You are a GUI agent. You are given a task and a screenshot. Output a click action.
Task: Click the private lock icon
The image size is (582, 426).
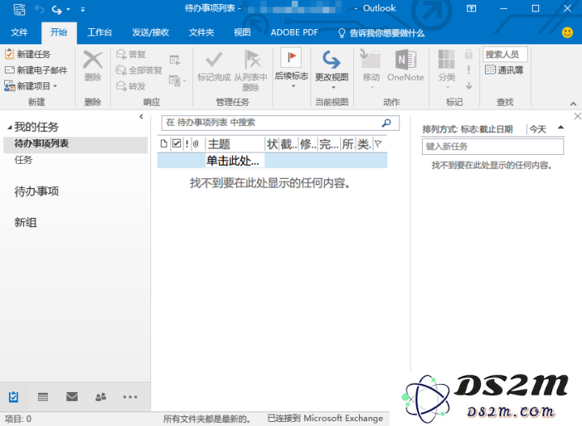click(469, 54)
